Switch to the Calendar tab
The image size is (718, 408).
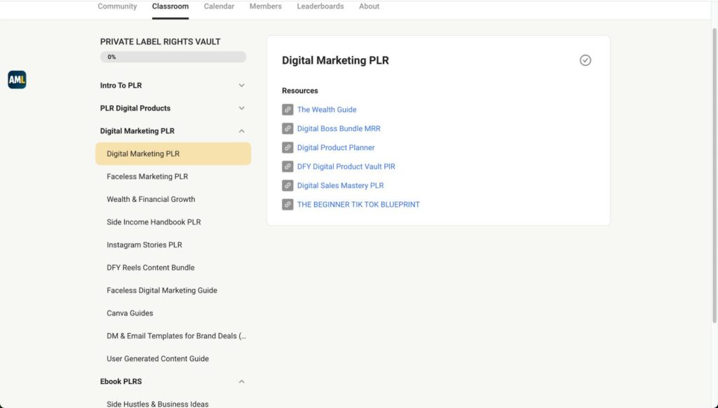[219, 6]
